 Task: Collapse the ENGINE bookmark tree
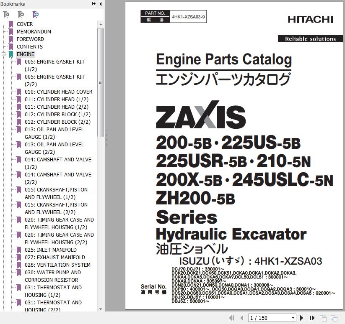pos(3,54)
